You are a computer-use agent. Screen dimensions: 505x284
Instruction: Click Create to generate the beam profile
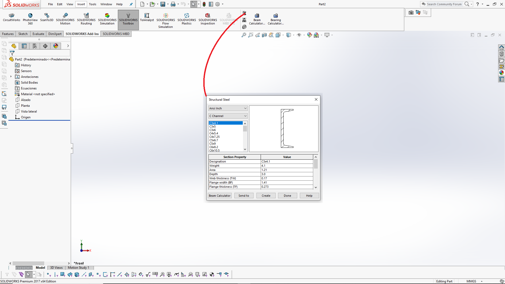coord(266,195)
